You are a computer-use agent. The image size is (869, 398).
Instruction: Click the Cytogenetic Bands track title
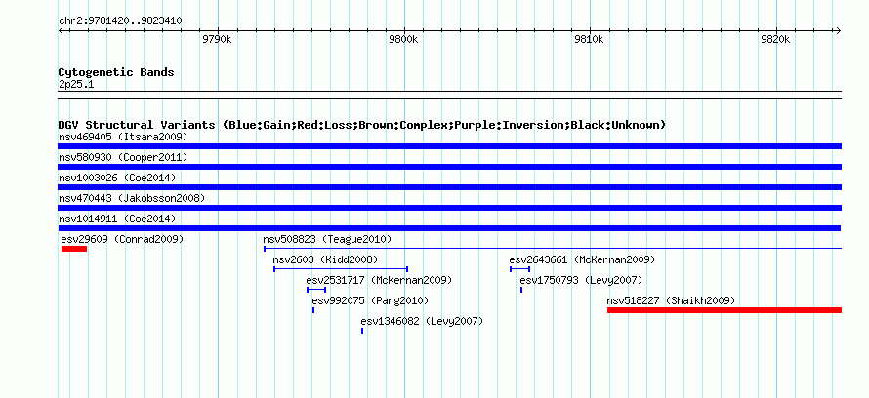coord(116,72)
